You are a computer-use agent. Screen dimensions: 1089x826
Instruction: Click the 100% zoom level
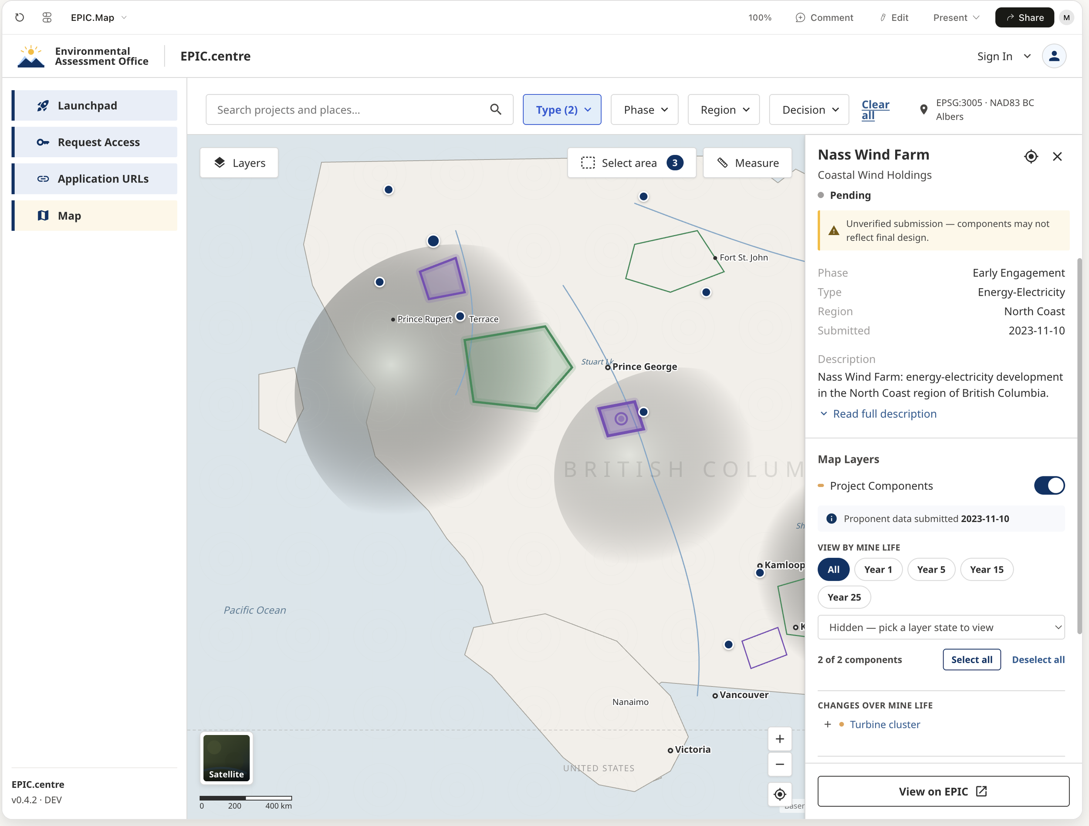point(760,18)
